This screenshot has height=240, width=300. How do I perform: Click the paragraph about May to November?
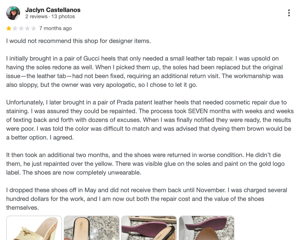pos(147,199)
